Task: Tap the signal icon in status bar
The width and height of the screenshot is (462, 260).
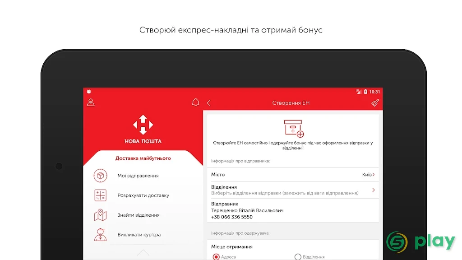Action: (359, 92)
